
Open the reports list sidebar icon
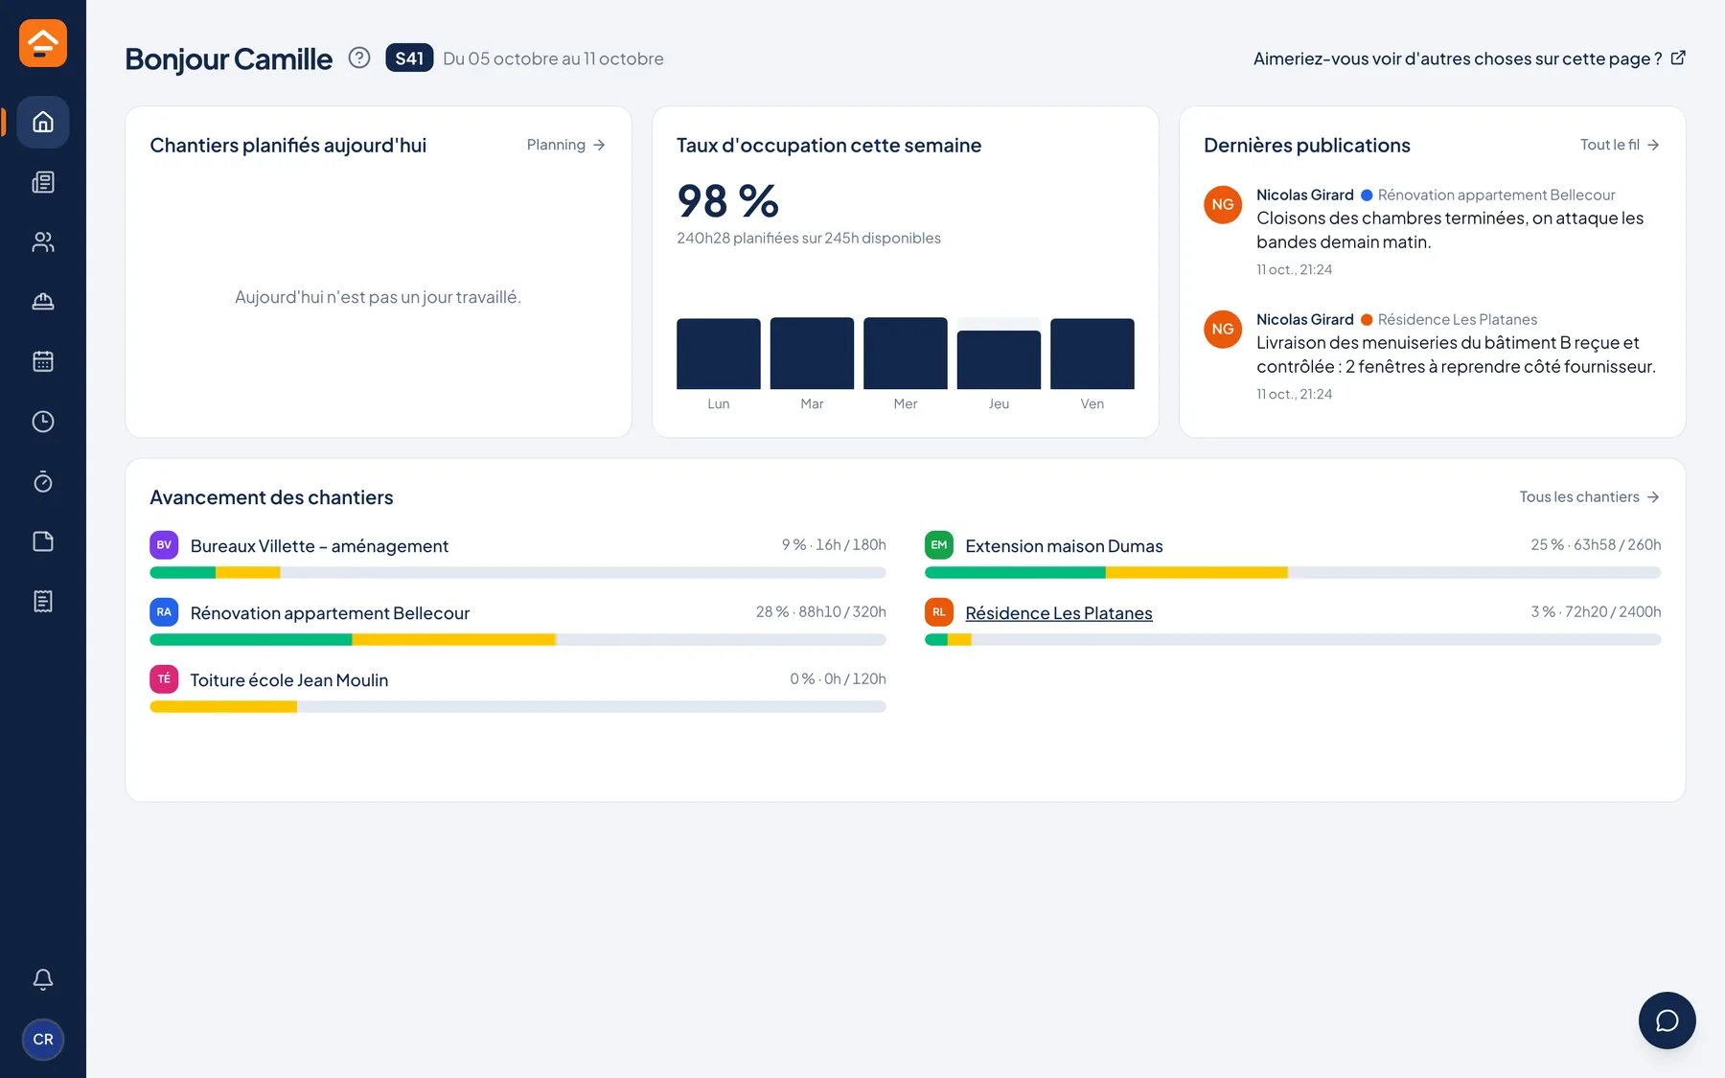pos(43,601)
